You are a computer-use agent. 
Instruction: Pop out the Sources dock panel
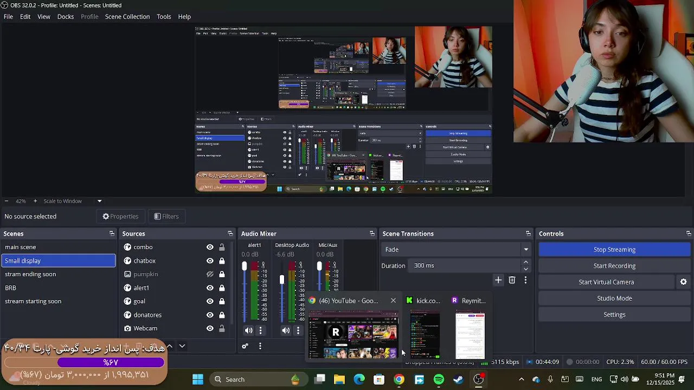230,233
